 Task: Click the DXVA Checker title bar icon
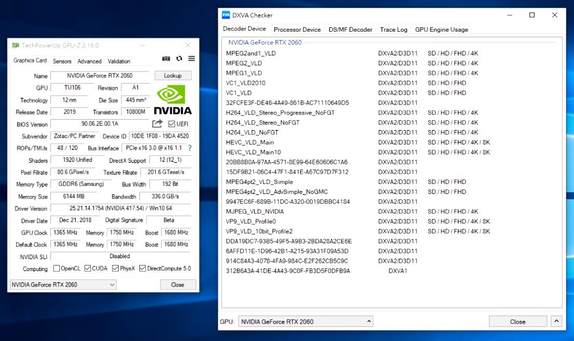tap(226, 15)
